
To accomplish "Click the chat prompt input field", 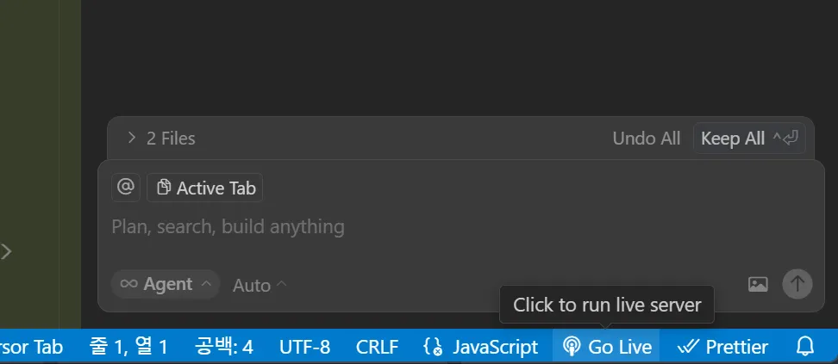I will coord(431,227).
